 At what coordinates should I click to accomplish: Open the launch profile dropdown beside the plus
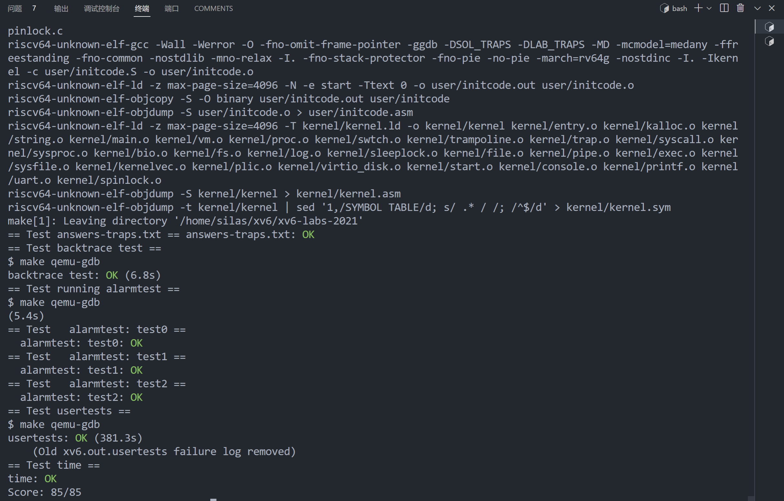709,8
